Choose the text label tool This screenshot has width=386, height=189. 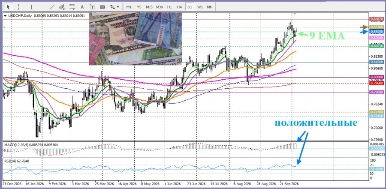pos(92,7)
